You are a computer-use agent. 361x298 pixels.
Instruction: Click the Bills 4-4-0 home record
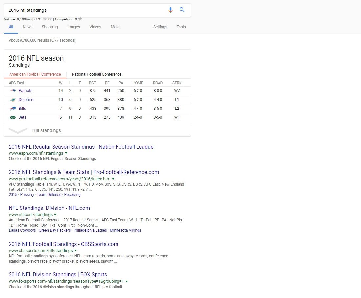(138, 108)
